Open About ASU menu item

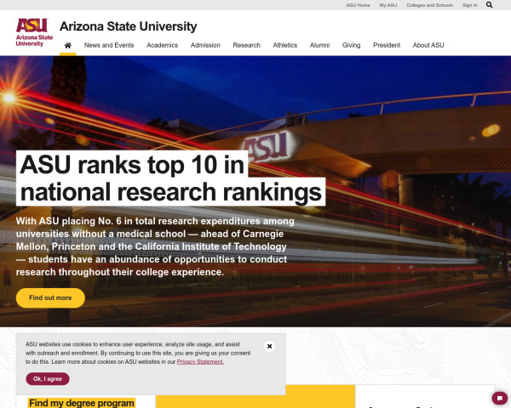428,45
